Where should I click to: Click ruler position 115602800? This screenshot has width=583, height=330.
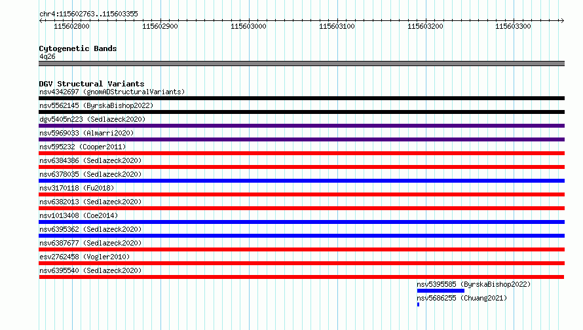point(72,26)
